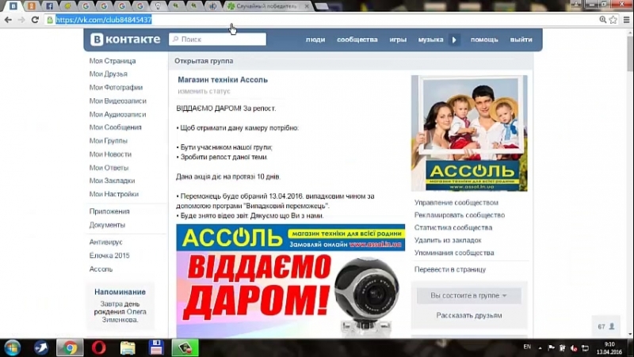This screenshot has width=634, height=357.
Task: Open the ВІДДАЄМО ДАРОМ promo image
Action: 290,281
